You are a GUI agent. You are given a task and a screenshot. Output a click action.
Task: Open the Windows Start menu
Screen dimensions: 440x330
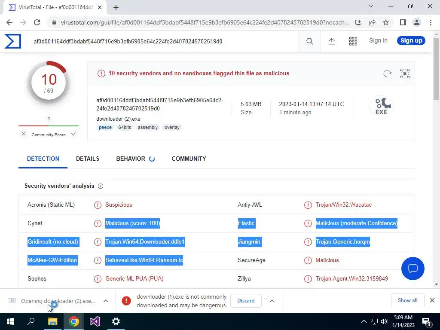tap(10, 321)
